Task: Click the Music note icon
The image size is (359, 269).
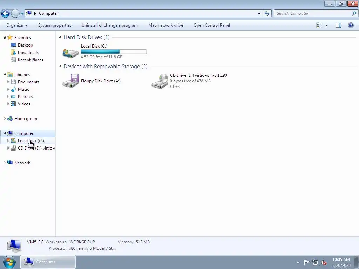Action: 13,89
